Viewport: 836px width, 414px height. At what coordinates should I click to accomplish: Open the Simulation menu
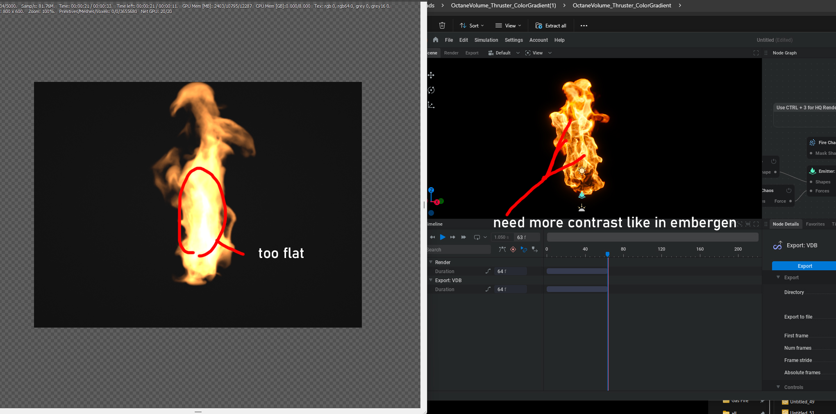click(486, 40)
